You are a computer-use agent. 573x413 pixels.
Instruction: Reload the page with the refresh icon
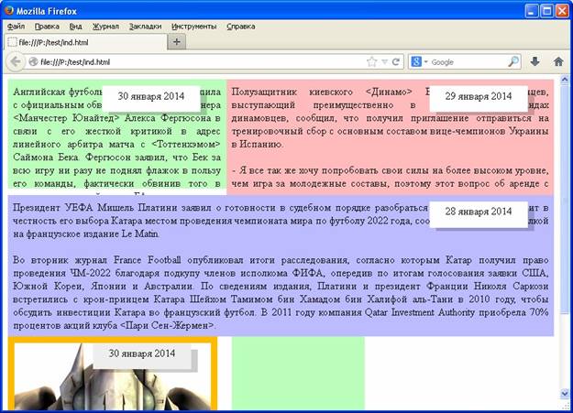396,62
